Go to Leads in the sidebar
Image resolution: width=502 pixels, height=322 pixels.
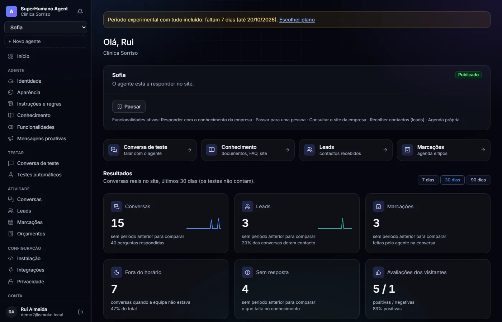[x=46, y=211]
